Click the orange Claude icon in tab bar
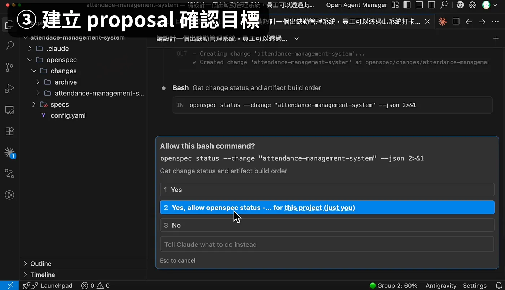This screenshot has height=290, width=505. pyautogui.click(x=443, y=22)
